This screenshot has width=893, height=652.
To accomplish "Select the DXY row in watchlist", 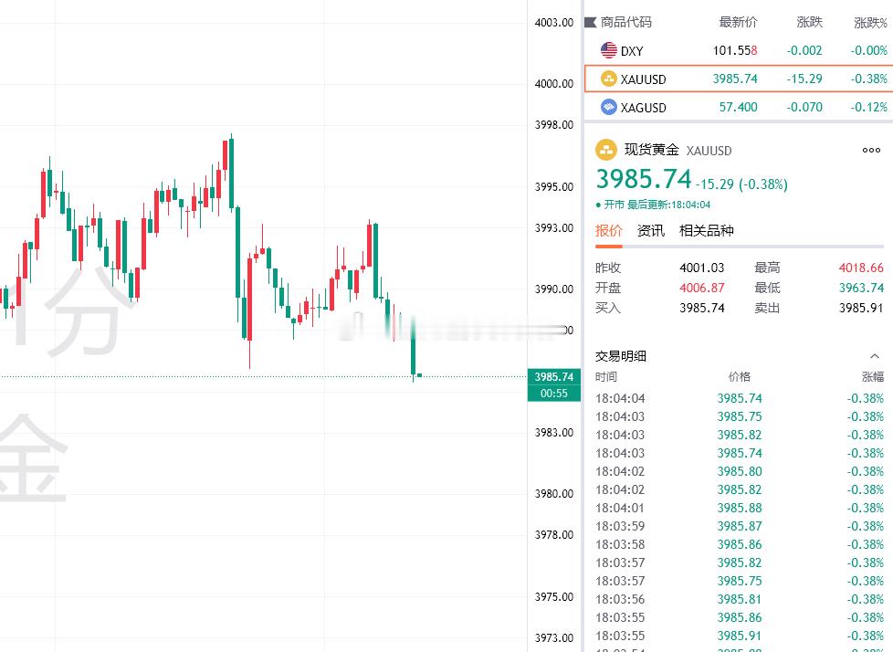I will 738,50.
